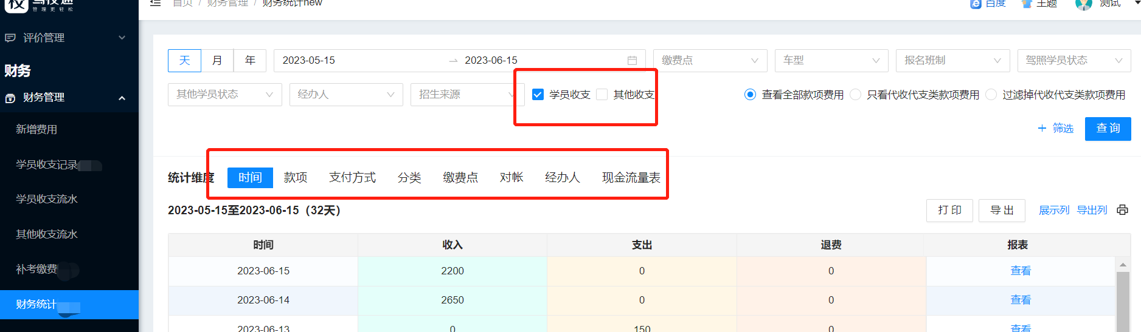Viewport: 1141px width, 332px height.
Task: Click the 财务管理 wallet icon in sidebar
Action: [10, 98]
